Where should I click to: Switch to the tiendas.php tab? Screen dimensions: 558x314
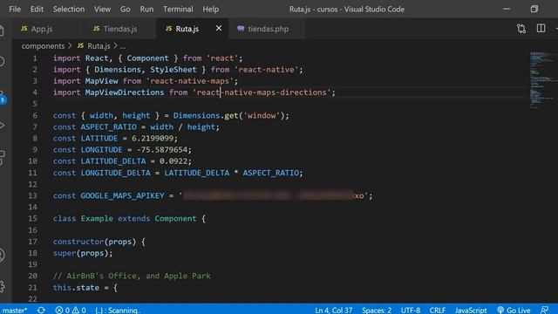[268, 29]
